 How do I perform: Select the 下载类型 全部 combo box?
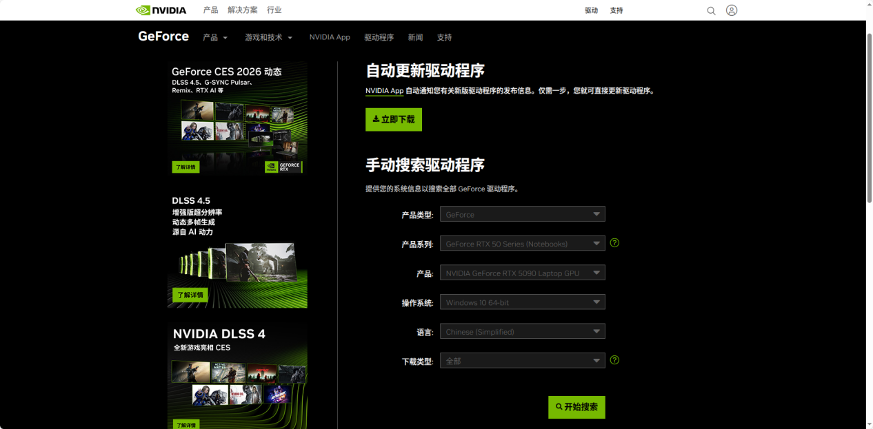522,360
